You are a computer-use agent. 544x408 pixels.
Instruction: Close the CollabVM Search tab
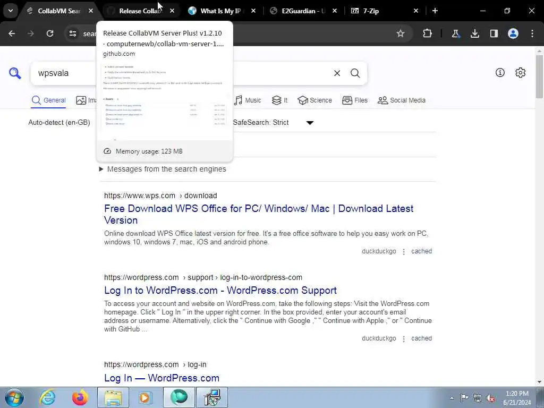91,11
